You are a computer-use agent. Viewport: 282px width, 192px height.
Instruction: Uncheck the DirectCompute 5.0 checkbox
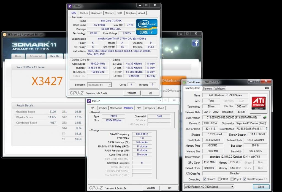pos(245,179)
